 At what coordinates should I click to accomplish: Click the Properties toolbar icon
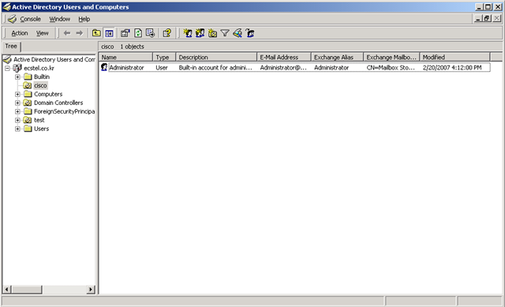[x=125, y=33]
